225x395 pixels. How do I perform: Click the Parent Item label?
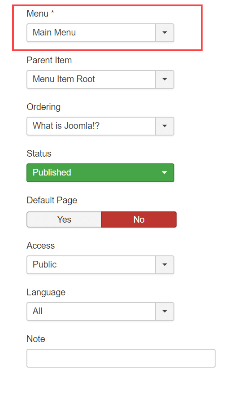point(49,60)
